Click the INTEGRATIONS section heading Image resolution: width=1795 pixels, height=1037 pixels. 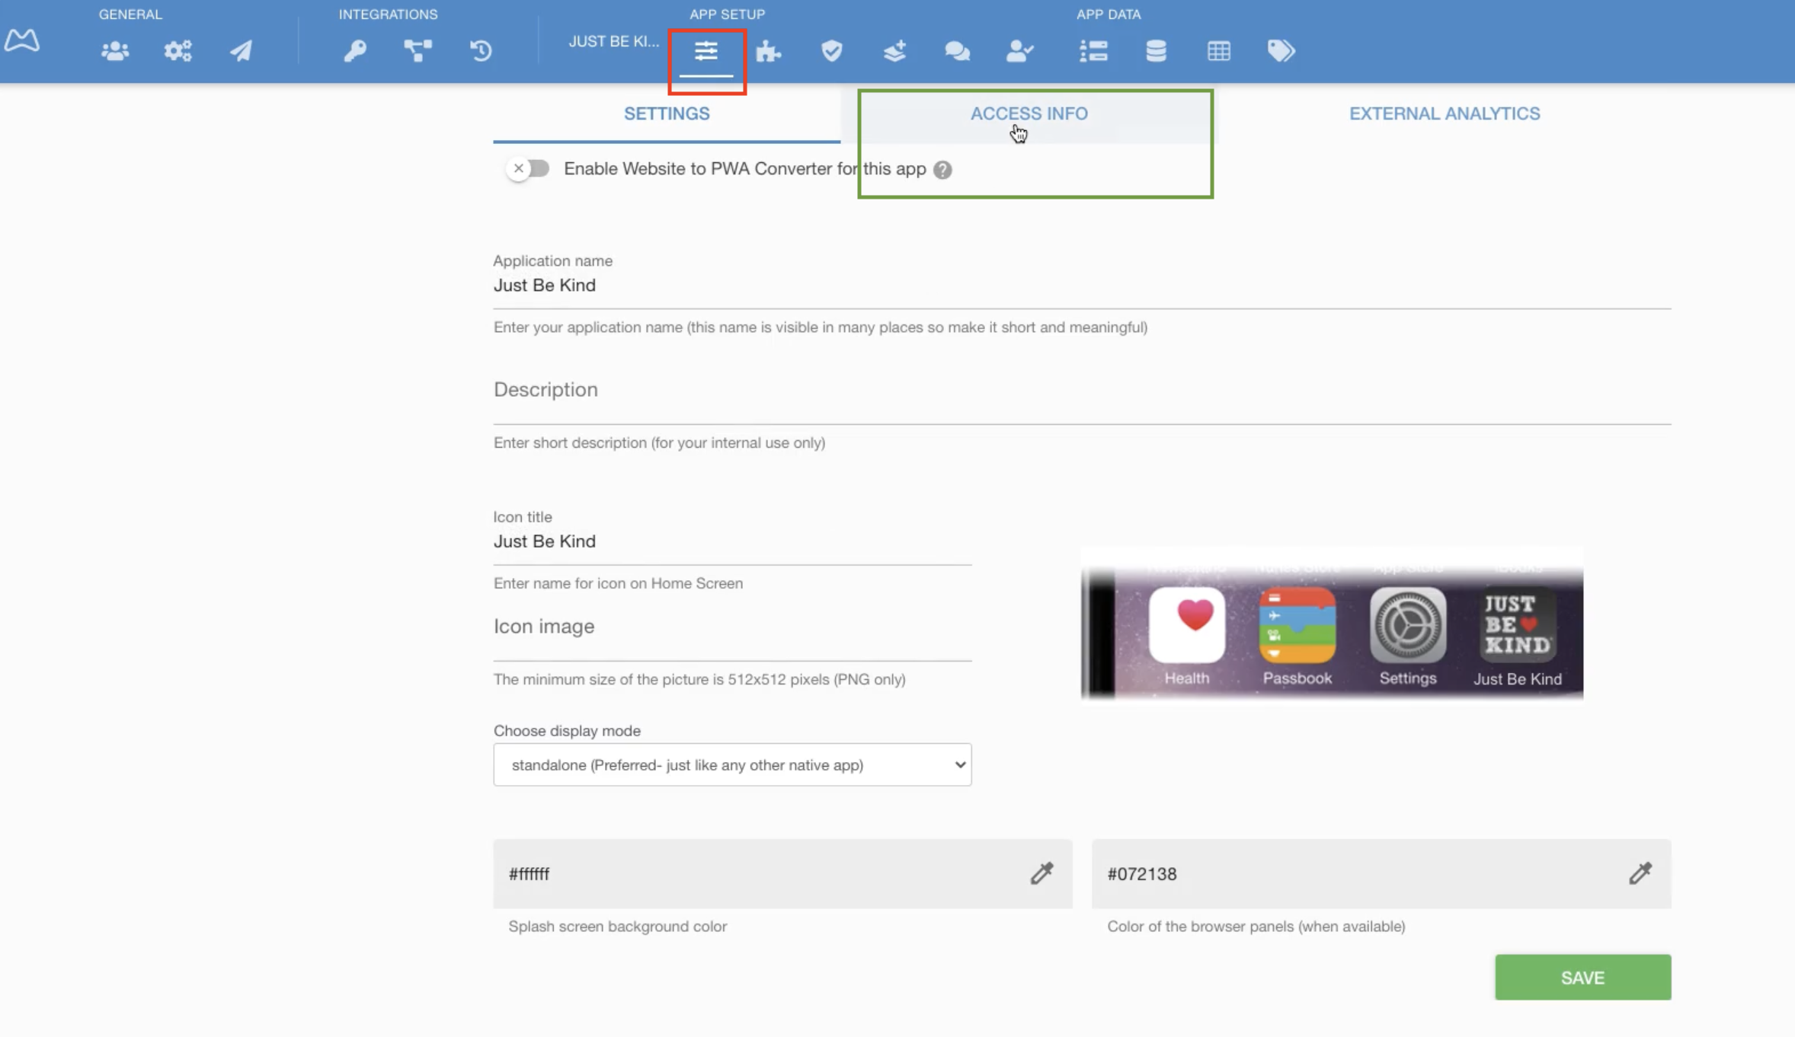[388, 14]
